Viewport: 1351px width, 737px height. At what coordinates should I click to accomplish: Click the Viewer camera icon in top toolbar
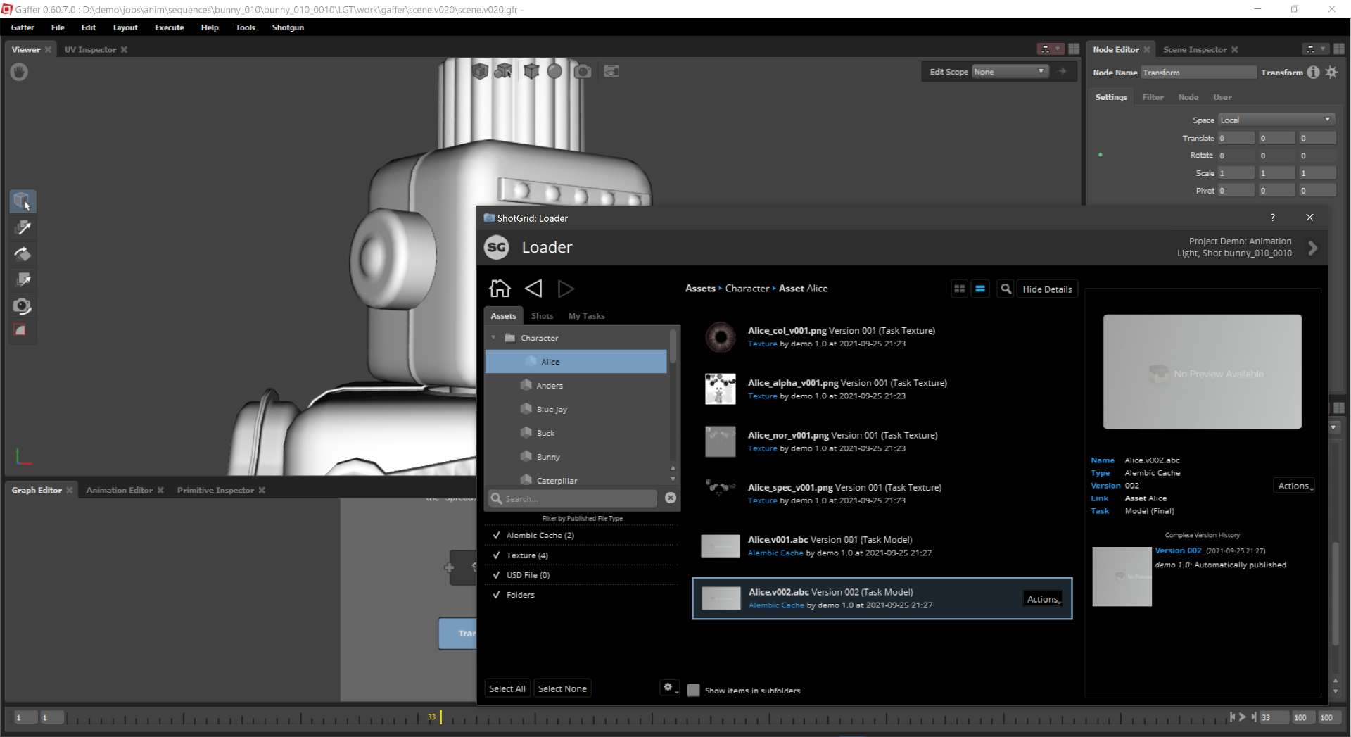tap(583, 71)
